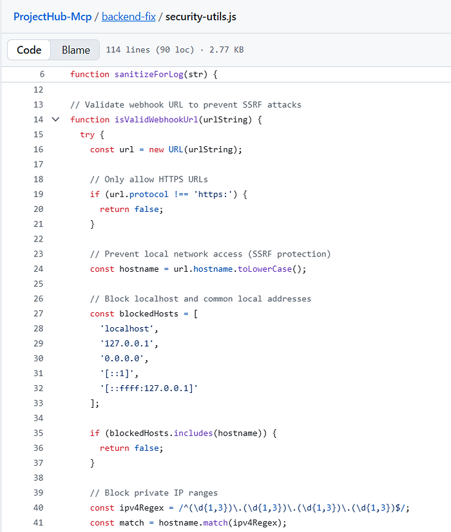The image size is (451, 532).
Task: Click the comment 'Block private IP ranges'
Action: click(x=154, y=493)
